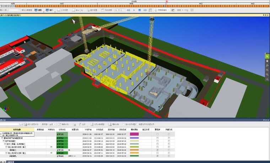This screenshot has width=270, height=163.
Task: Click the search field in schedule panel
Action: click(x=10, y=124)
